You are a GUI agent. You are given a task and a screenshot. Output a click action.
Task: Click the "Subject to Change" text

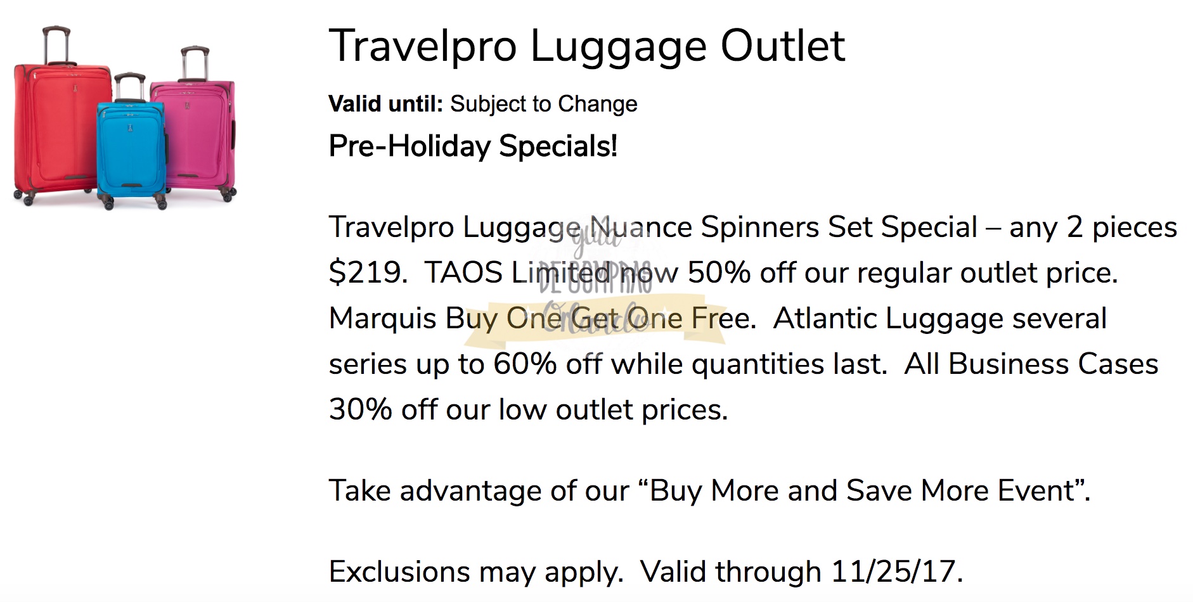pos(543,104)
